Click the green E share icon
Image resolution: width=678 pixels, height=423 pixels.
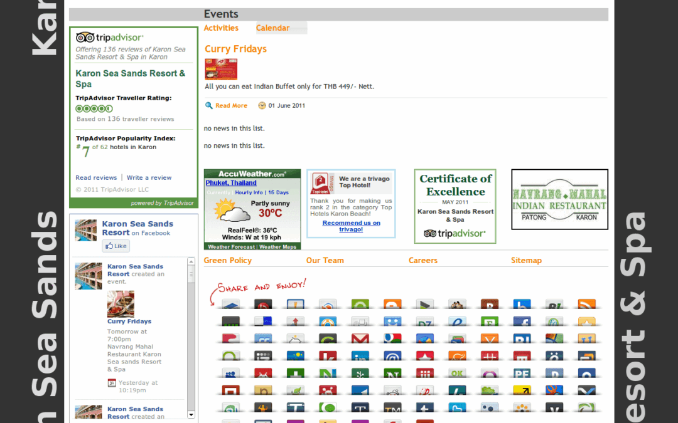(490, 321)
